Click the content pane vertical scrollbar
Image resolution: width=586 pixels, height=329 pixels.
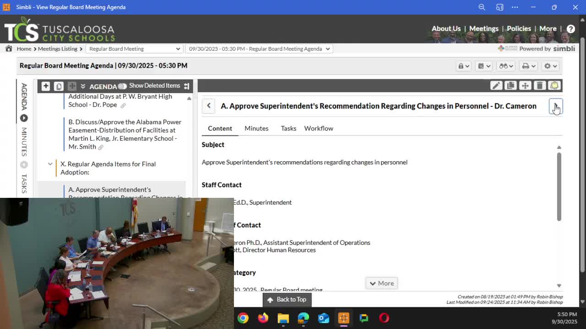559,186
